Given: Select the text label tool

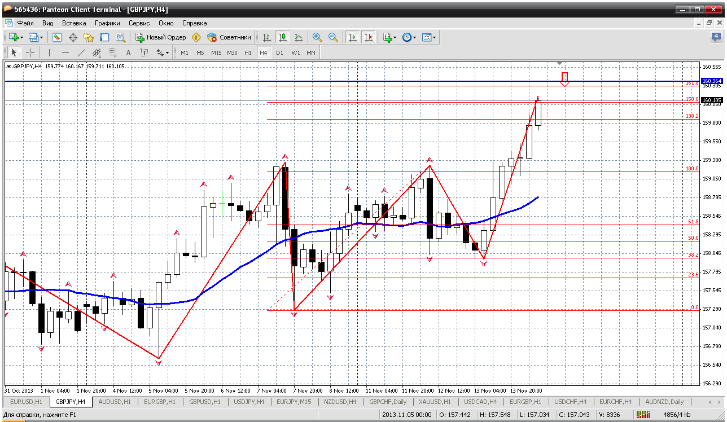Looking at the screenshot, I should (x=144, y=52).
